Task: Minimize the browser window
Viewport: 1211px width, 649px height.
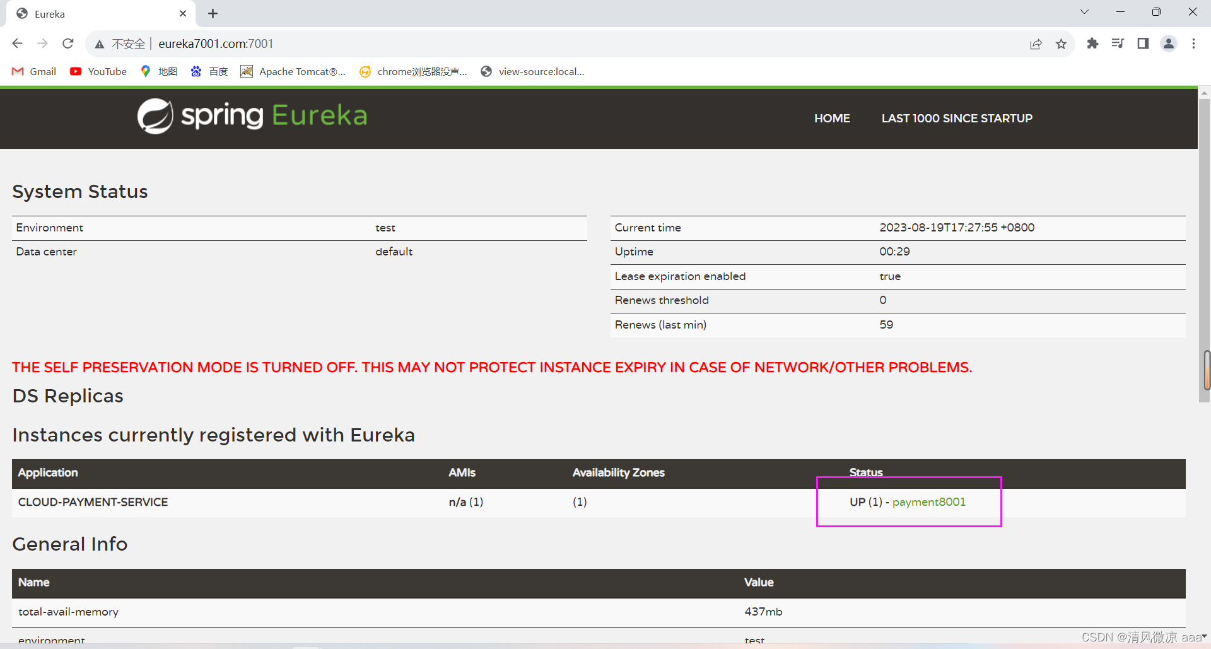Action: [x=1120, y=12]
